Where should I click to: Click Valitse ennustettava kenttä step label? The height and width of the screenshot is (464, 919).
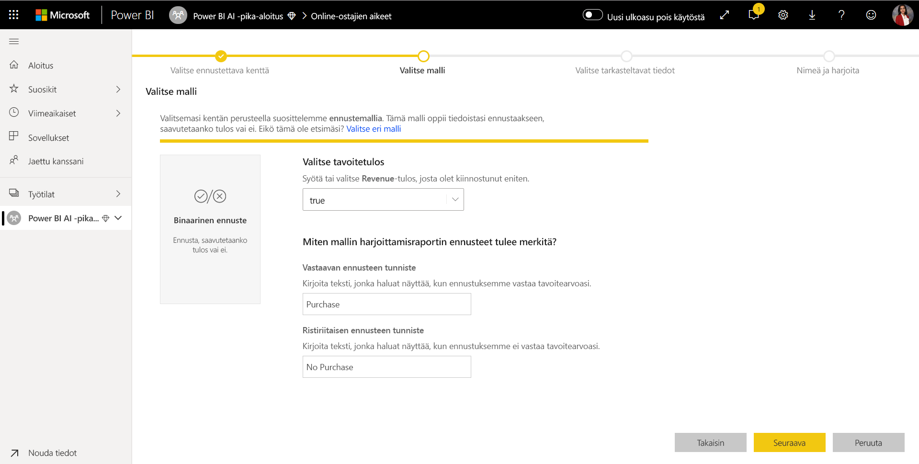(x=220, y=70)
